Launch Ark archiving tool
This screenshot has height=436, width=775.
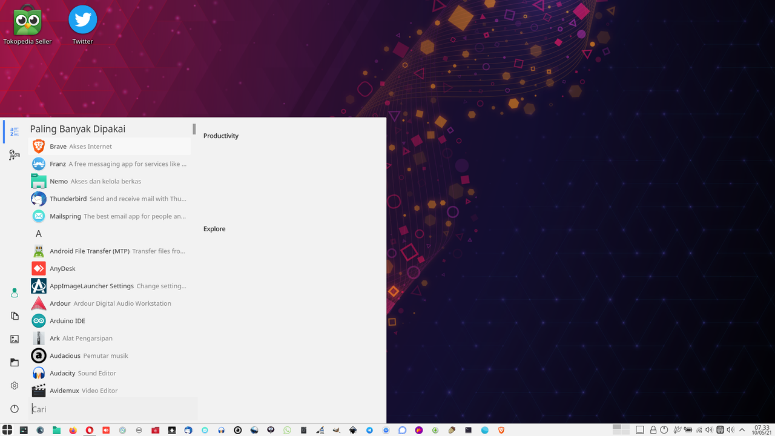109,339
